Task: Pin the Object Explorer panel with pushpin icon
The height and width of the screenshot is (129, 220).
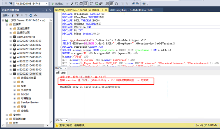Action: pyautogui.click(x=47, y=10)
